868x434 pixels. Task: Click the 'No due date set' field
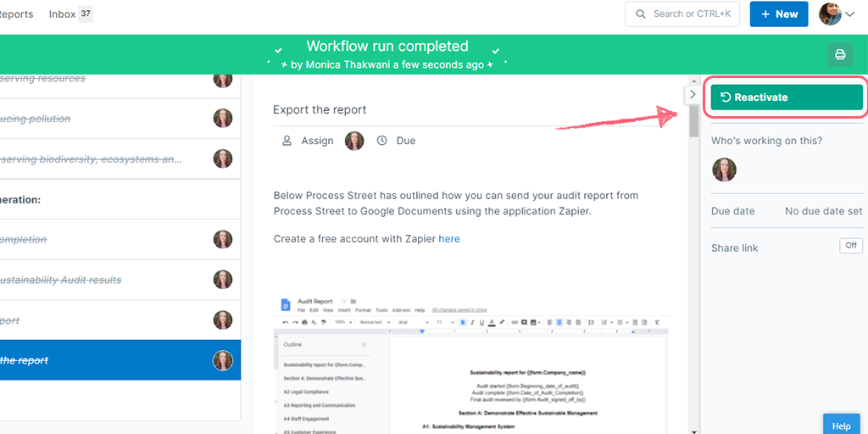[823, 211]
